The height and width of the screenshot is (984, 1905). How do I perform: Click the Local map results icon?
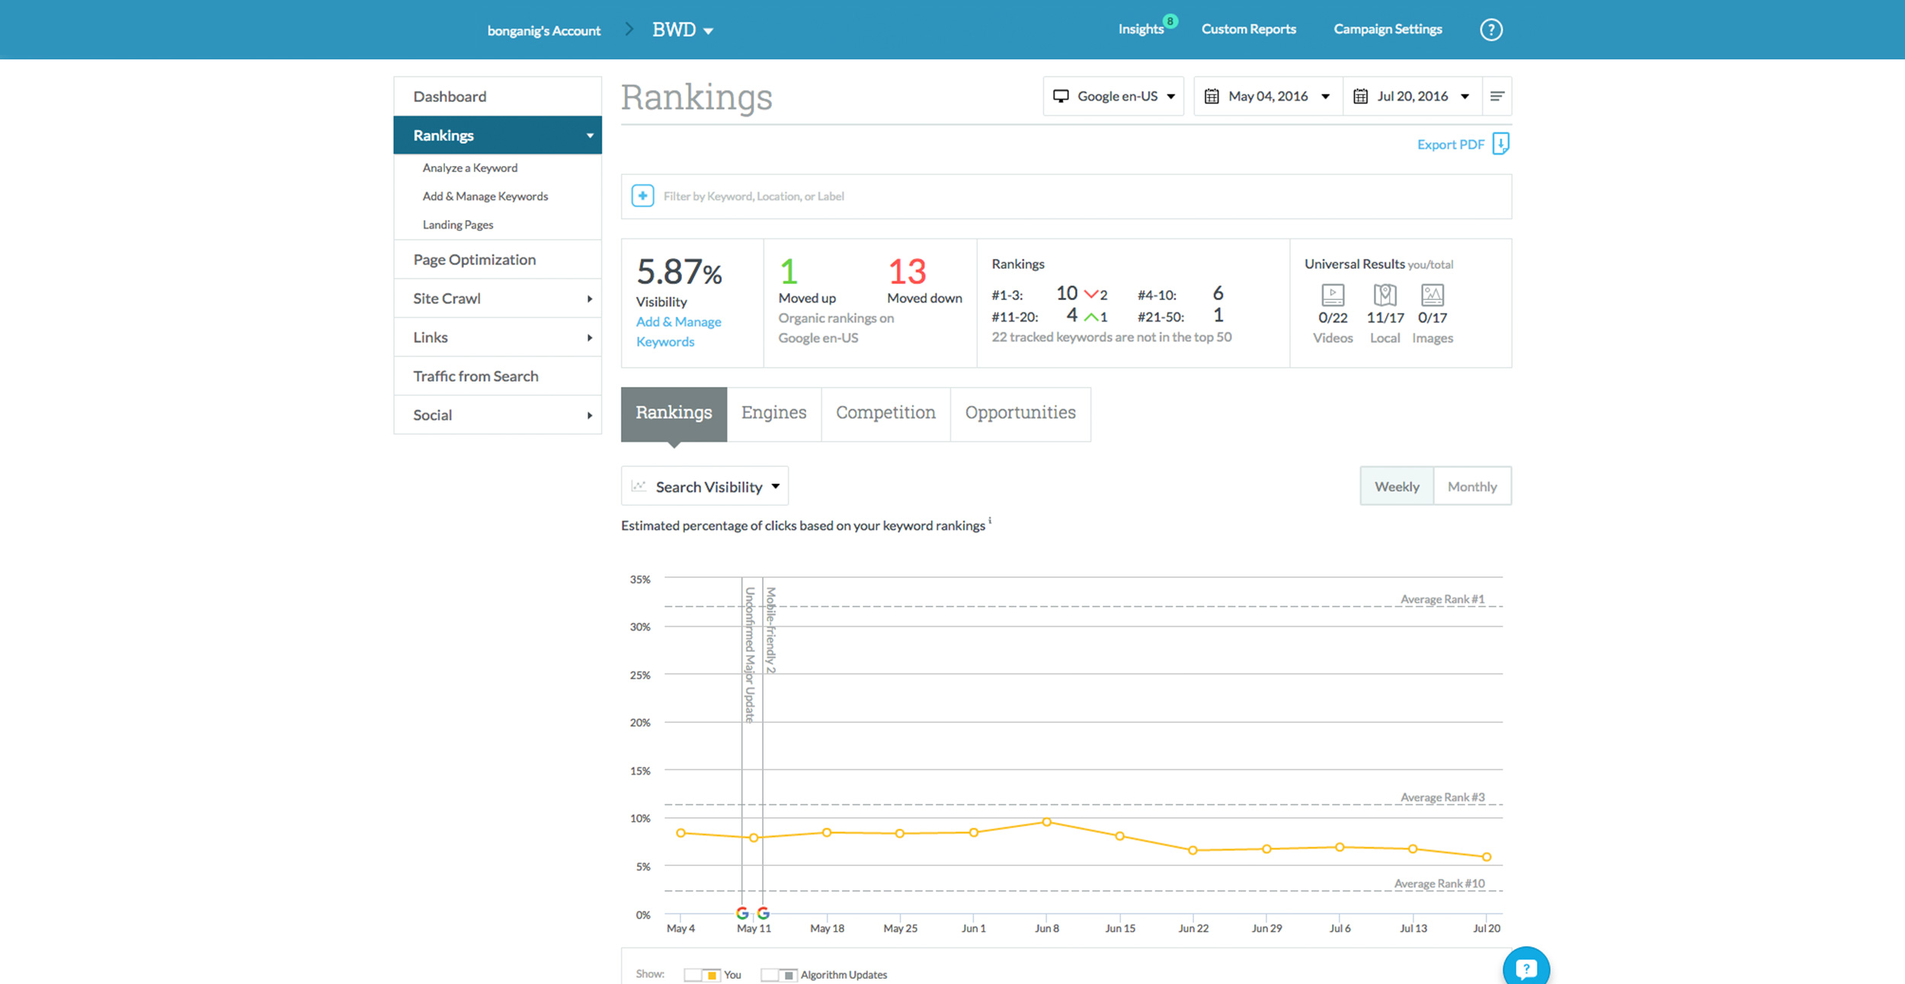[1385, 295]
